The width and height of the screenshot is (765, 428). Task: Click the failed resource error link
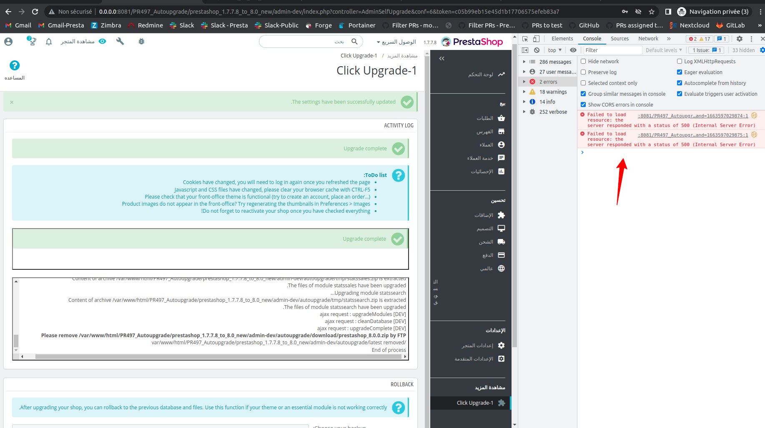pyautogui.click(x=692, y=115)
